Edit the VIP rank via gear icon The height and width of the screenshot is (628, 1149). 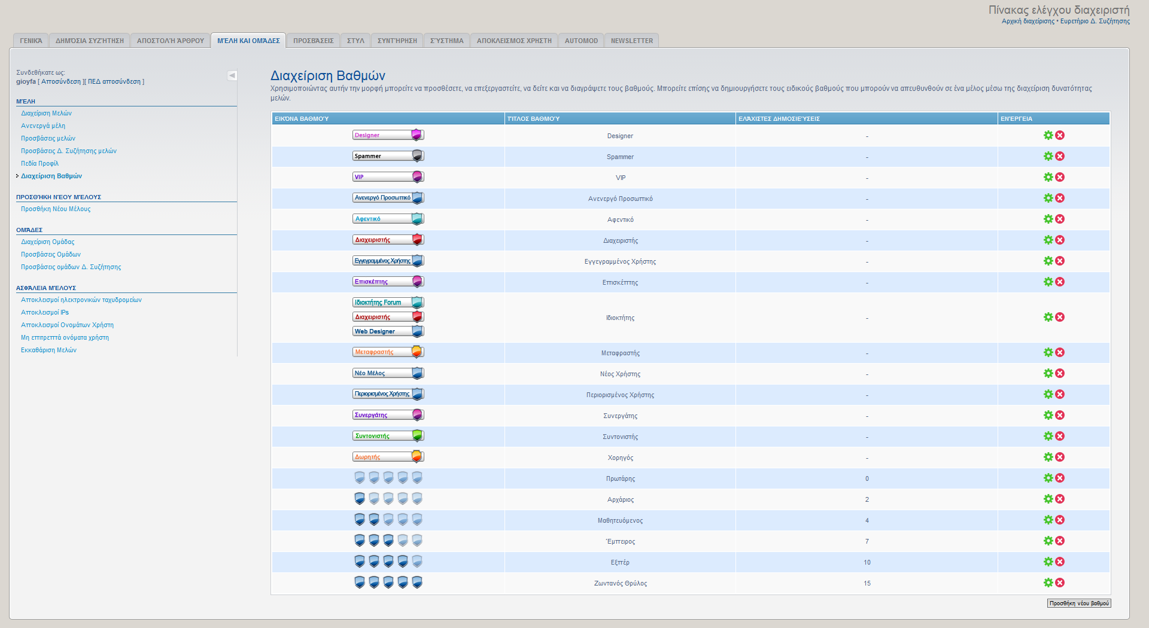1048,177
